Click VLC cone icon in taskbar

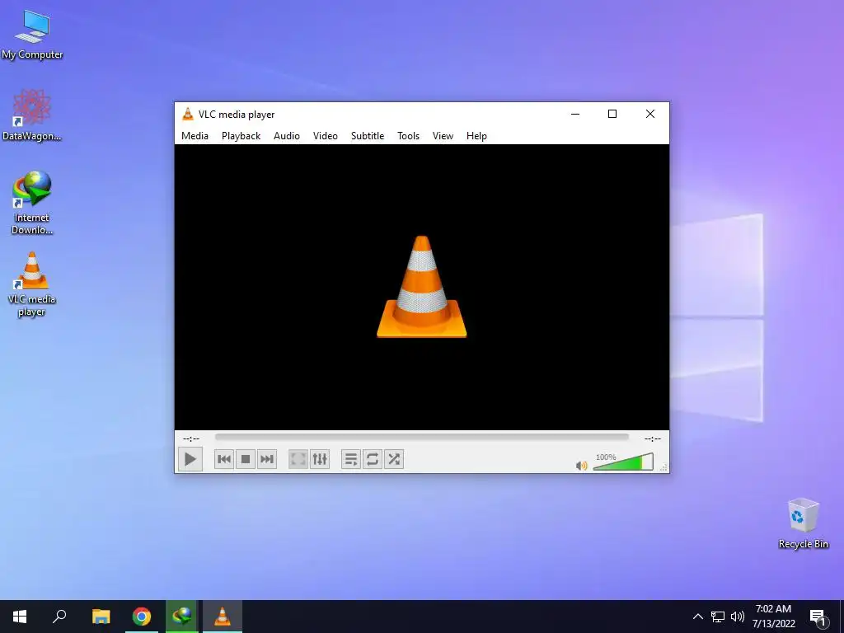click(223, 617)
